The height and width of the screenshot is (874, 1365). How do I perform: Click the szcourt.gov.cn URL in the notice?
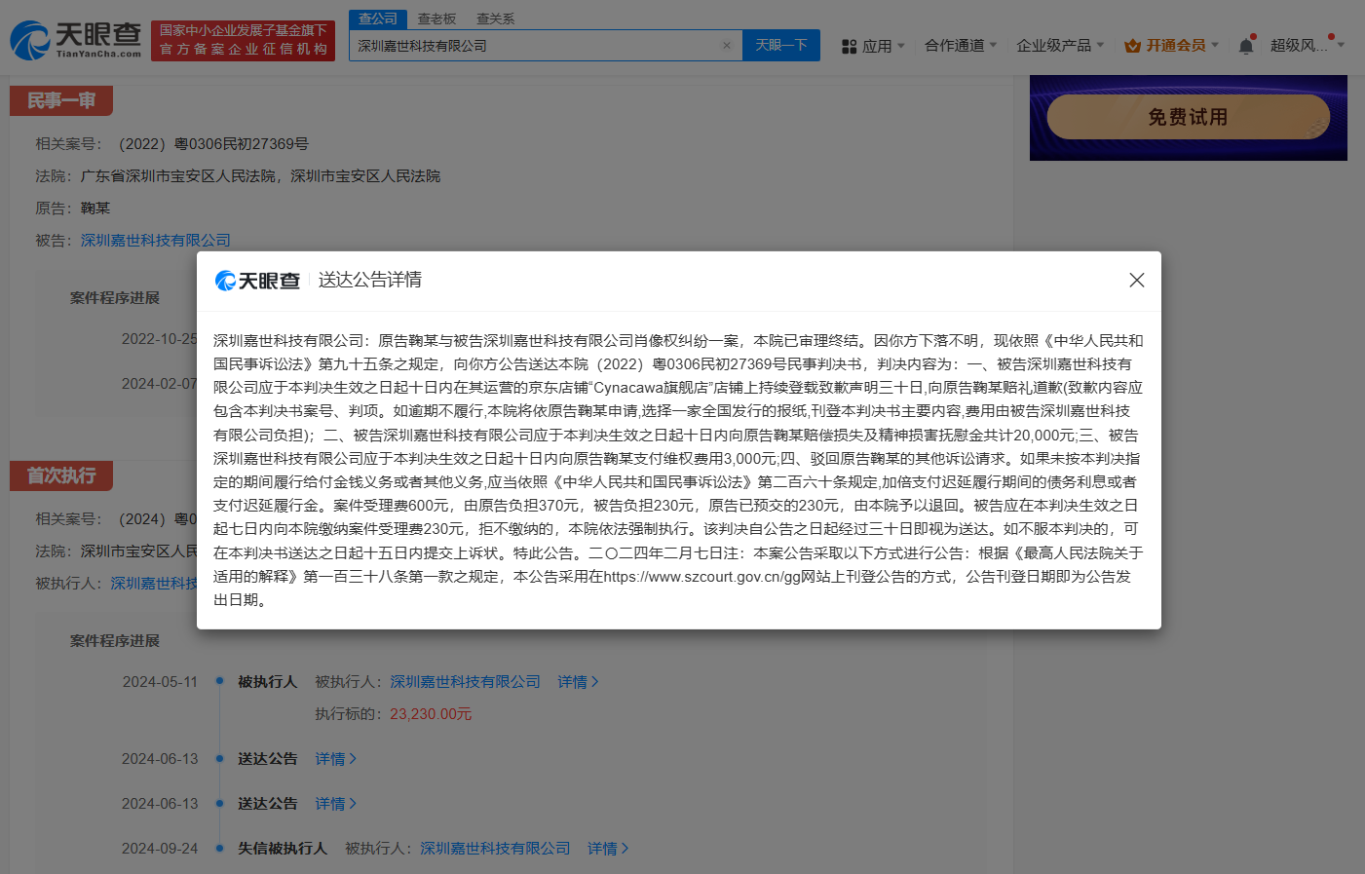[701, 577]
